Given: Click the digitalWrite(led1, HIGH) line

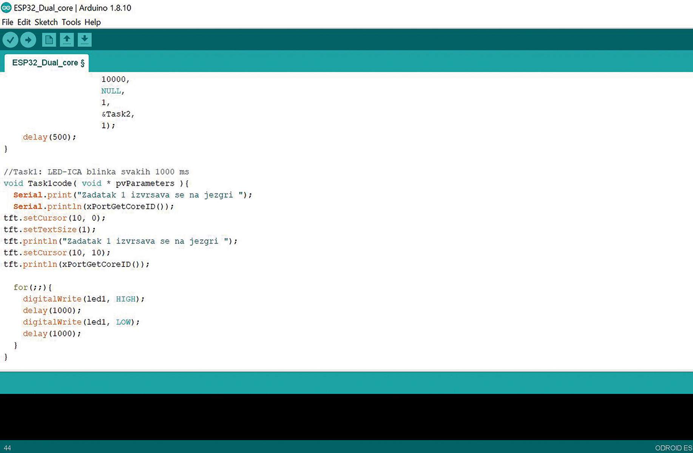Looking at the screenshot, I should 83,299.
